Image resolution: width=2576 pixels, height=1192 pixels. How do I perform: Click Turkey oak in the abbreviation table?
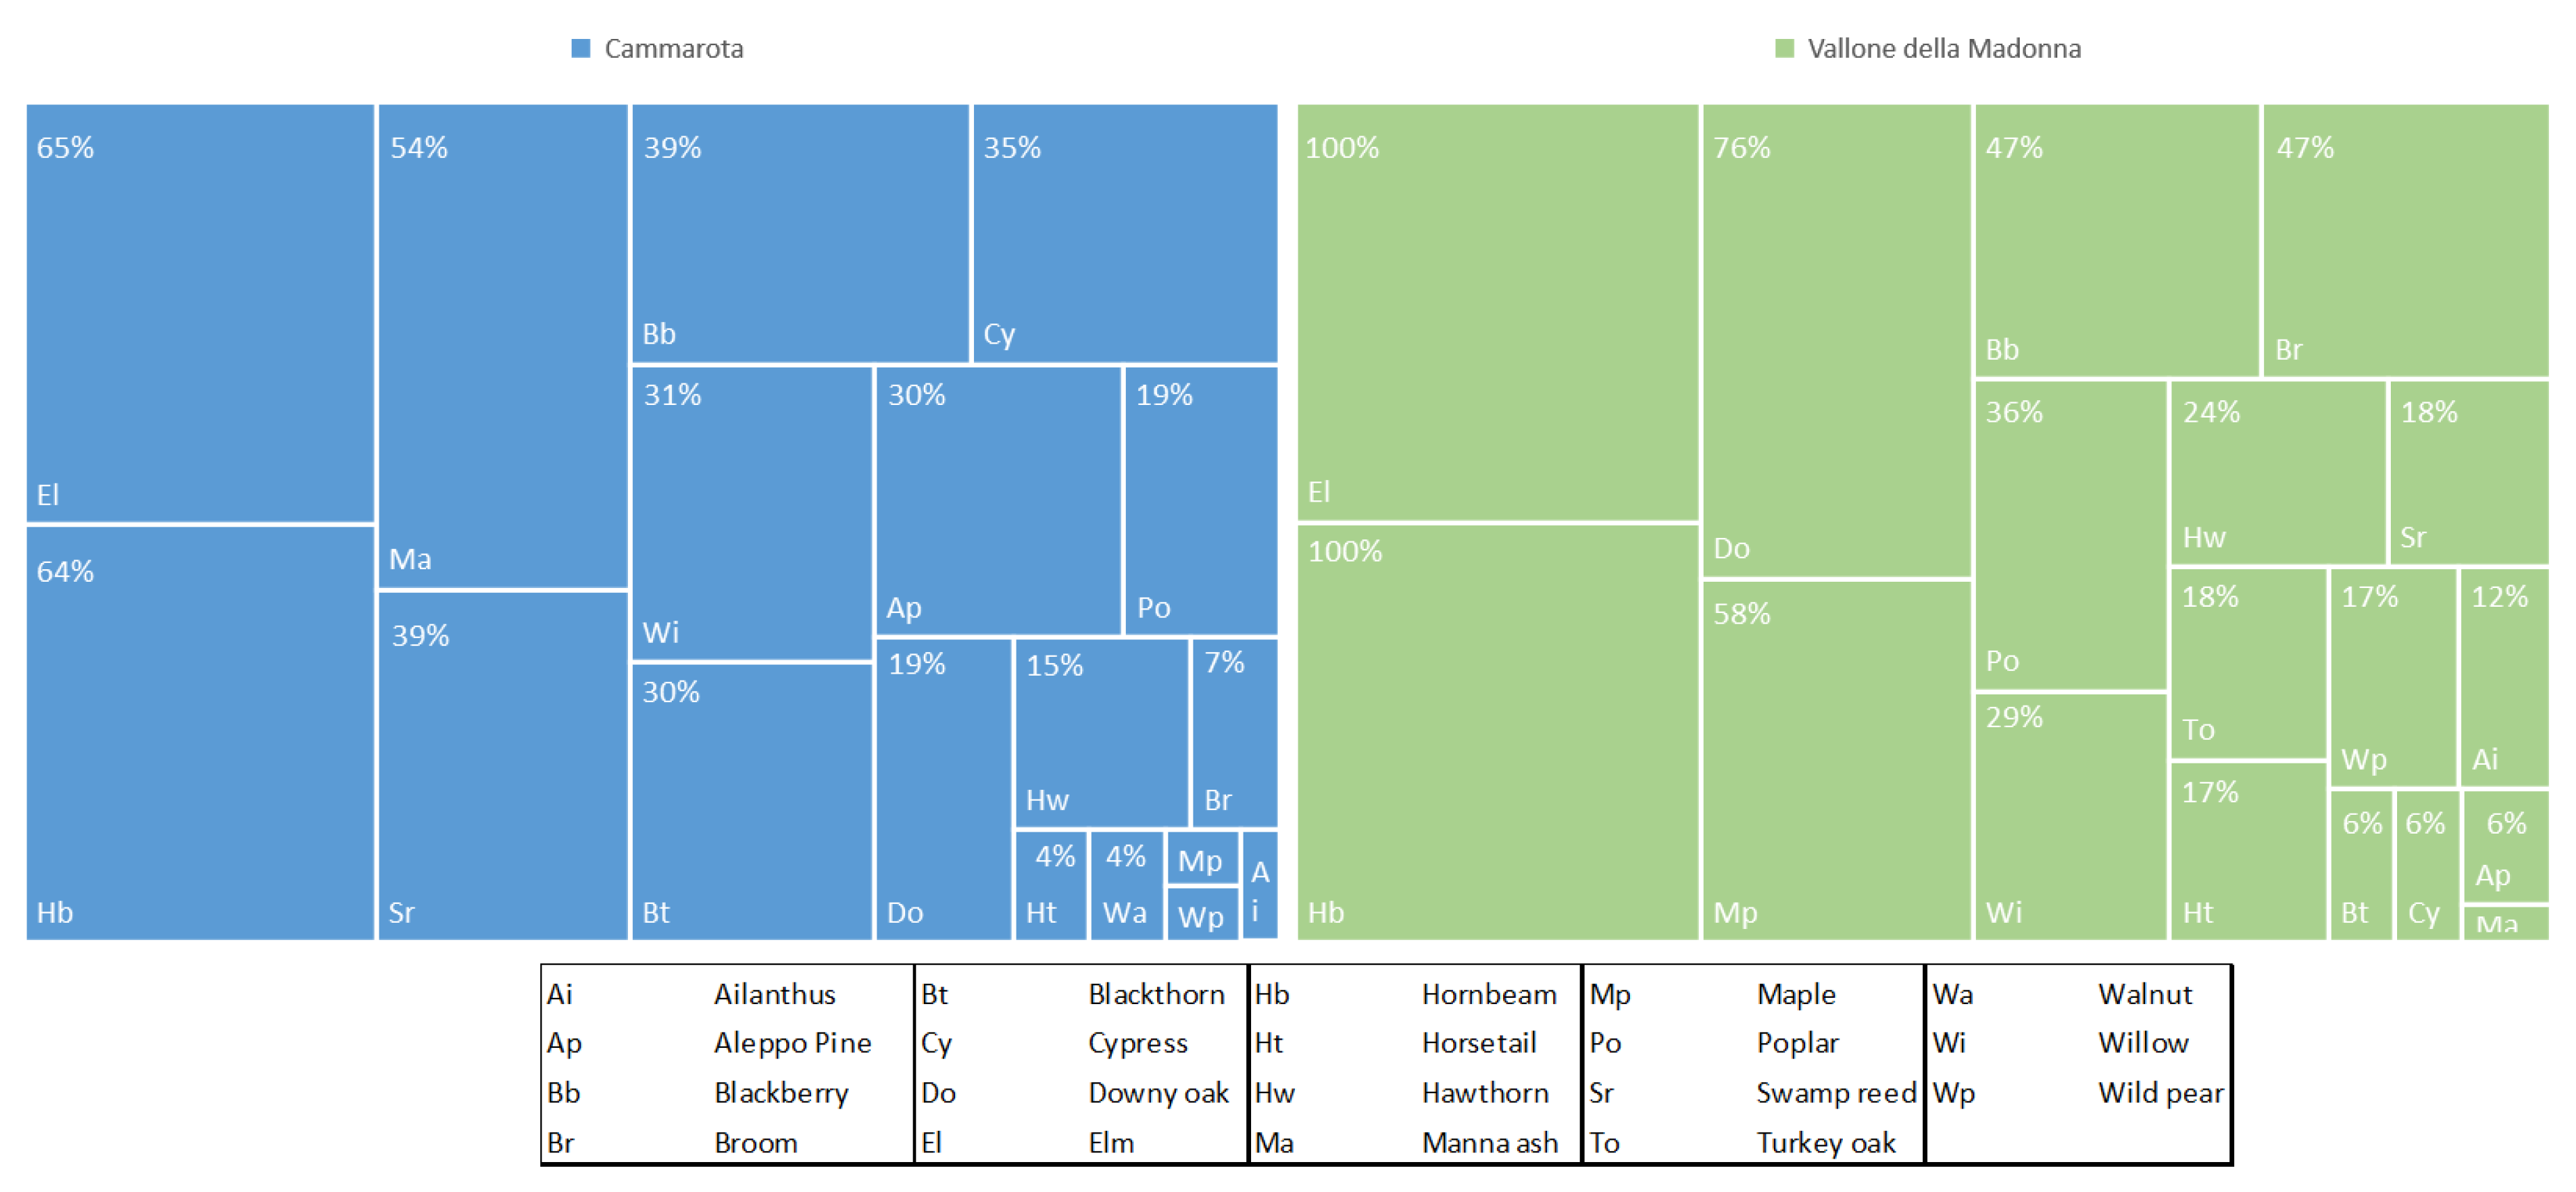[1825, 1142]
